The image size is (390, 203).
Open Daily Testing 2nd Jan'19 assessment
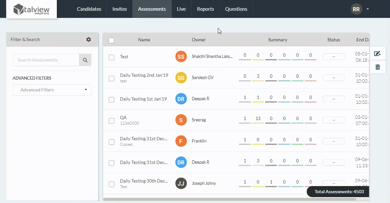[x=144, y=75]
